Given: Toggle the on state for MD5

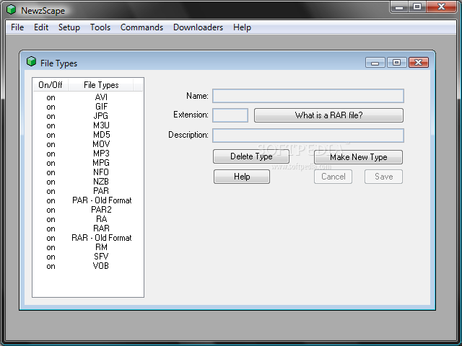Looking at the screenshot, I should [51, 135].
